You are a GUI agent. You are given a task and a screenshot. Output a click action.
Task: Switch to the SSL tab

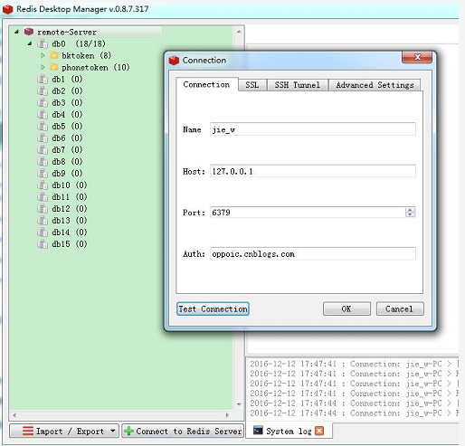point(252,85)
